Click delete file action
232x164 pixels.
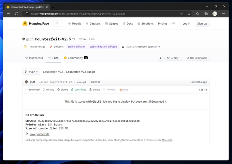pos(95,90)
